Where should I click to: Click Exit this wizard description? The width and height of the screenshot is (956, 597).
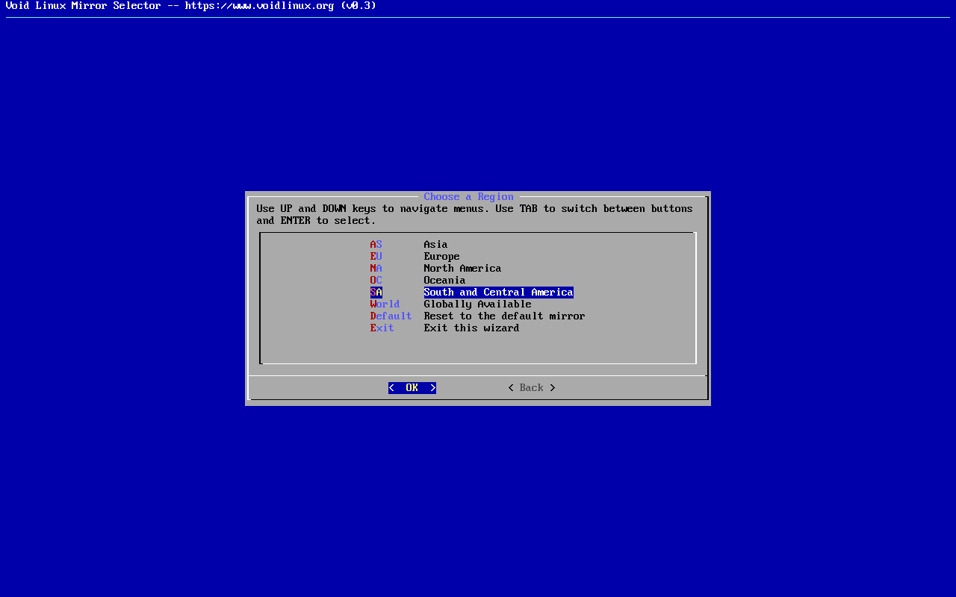(471, 328)
